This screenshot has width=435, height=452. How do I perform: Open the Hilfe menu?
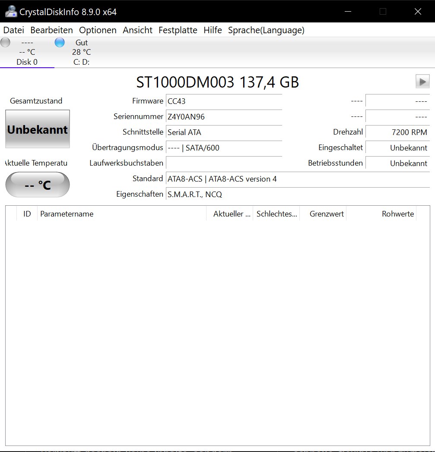pyautogui.click(x=213, y=30)
